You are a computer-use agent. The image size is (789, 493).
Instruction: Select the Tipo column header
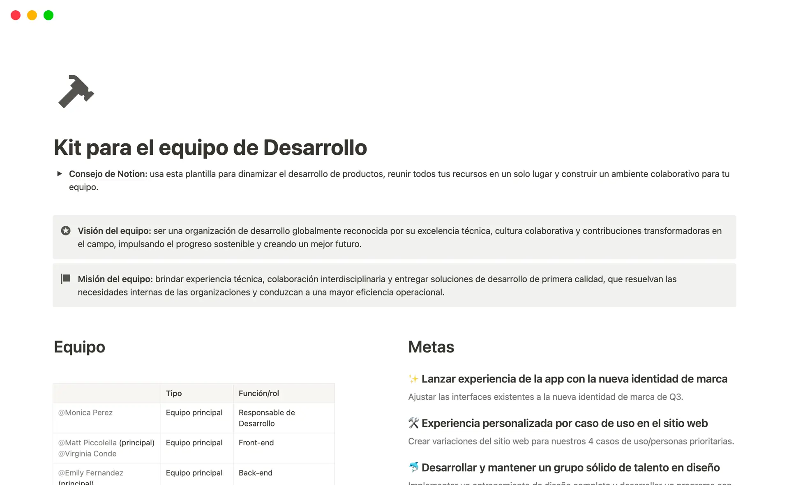(174, 393)
